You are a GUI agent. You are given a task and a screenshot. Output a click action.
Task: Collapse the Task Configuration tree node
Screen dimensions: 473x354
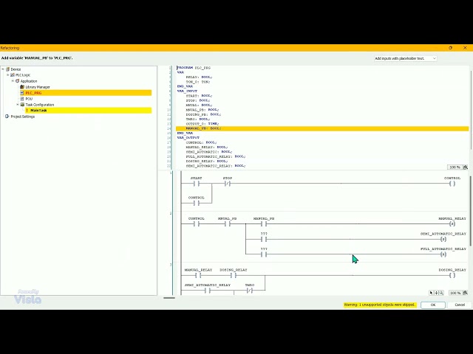(18, 105)
